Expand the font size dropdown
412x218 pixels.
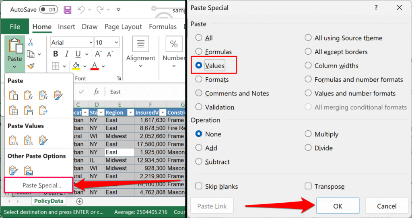coord(116,42)
